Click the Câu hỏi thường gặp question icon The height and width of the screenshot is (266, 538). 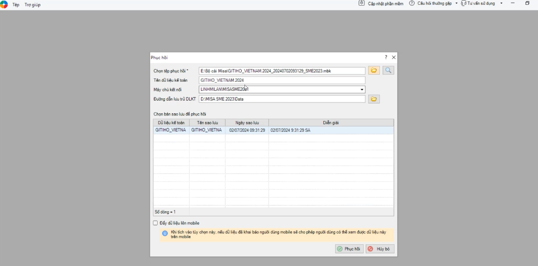412,3
